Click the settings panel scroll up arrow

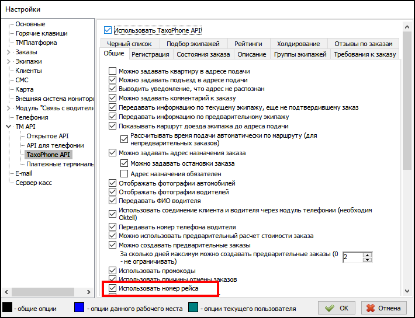coord(407,27)
